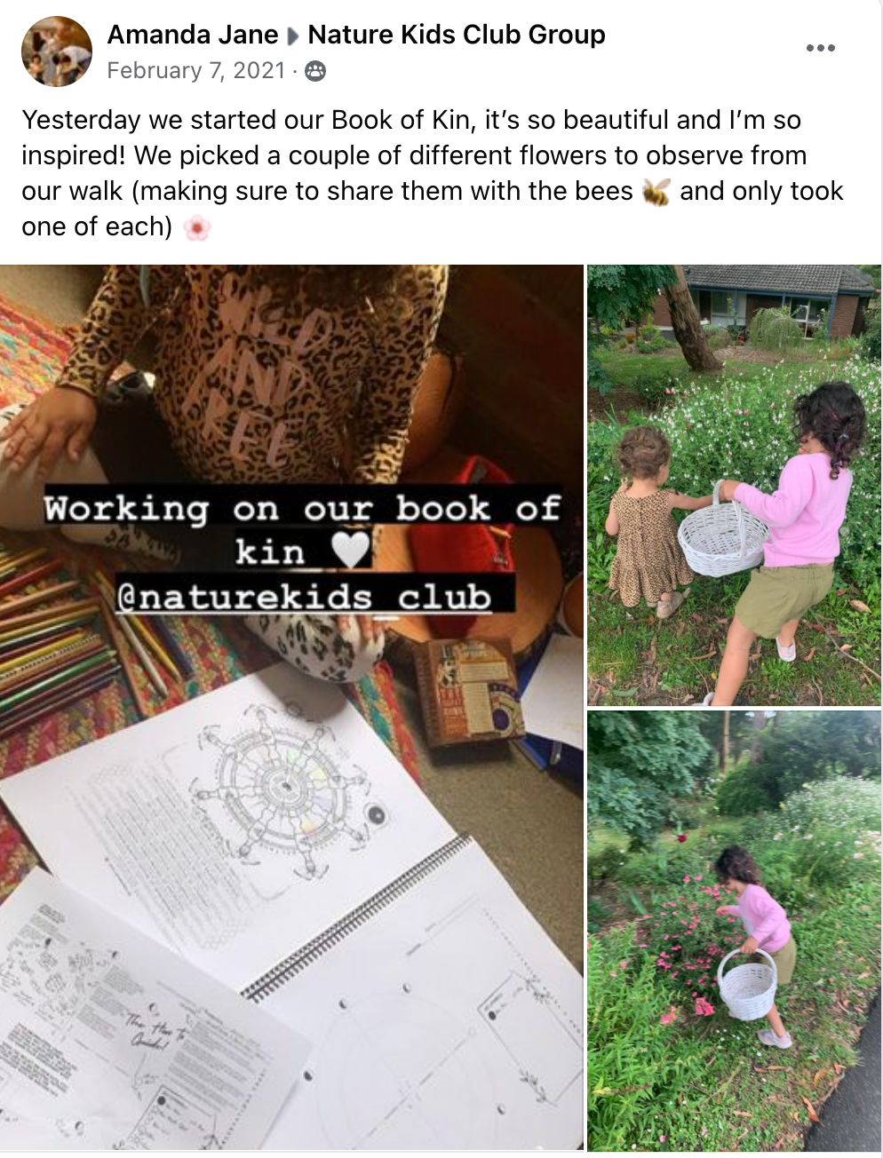The width and height of the screenshot is (883, 1158).
Task: Click the arrow icon between author and group
Action: pos(293,36)
